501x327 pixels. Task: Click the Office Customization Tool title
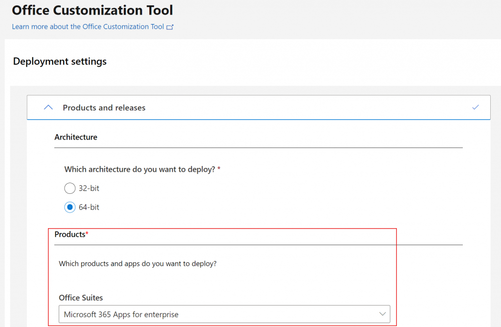(92, 10)
